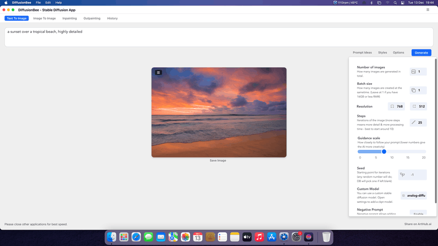Click in the prompt text box
438x246 pixels.
click(218, 37)
